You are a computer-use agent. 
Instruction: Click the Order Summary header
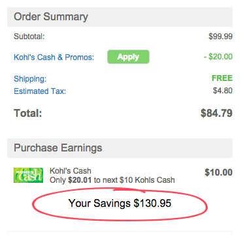coord(120,17)
